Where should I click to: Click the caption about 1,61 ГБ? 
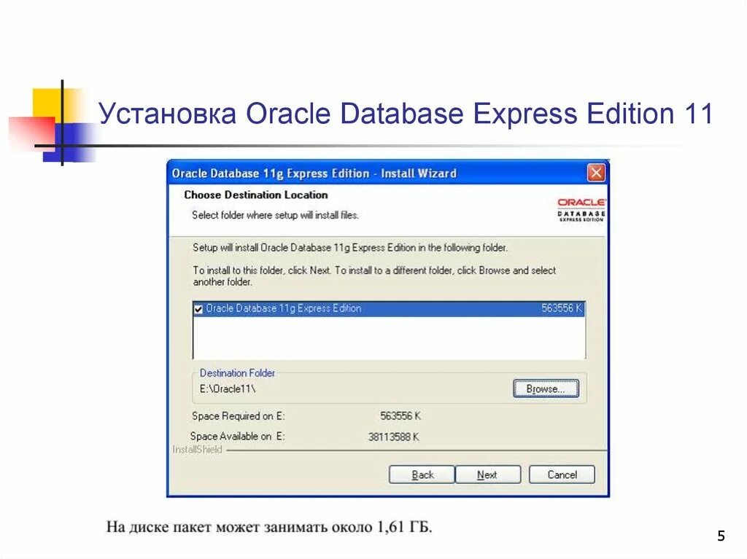click(x=268, y=527)
